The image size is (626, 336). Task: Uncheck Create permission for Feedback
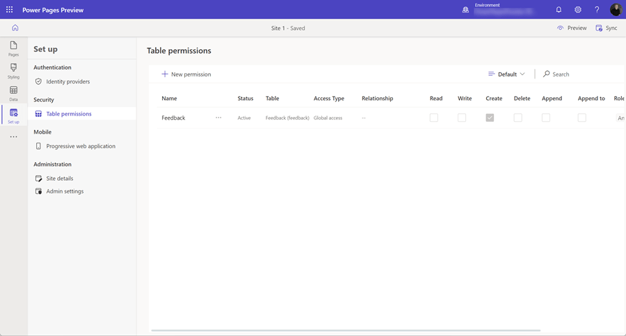coord(490,118)
